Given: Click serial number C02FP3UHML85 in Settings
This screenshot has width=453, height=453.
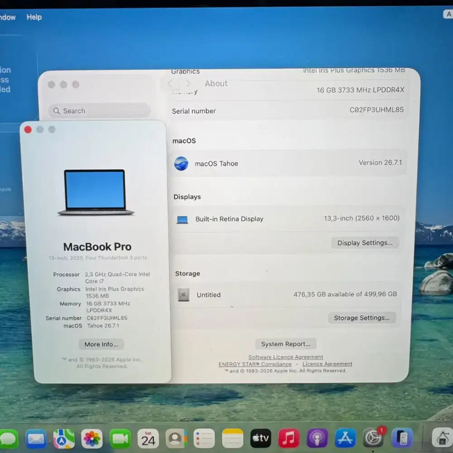Looking at the screenshot, I should pos(376,110).
